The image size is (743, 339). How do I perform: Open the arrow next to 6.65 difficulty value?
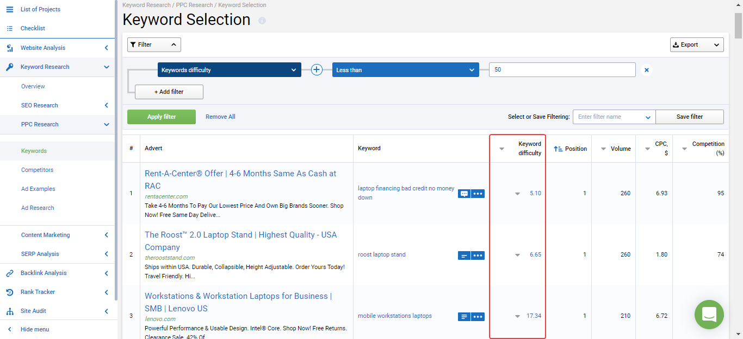(518, 255)
